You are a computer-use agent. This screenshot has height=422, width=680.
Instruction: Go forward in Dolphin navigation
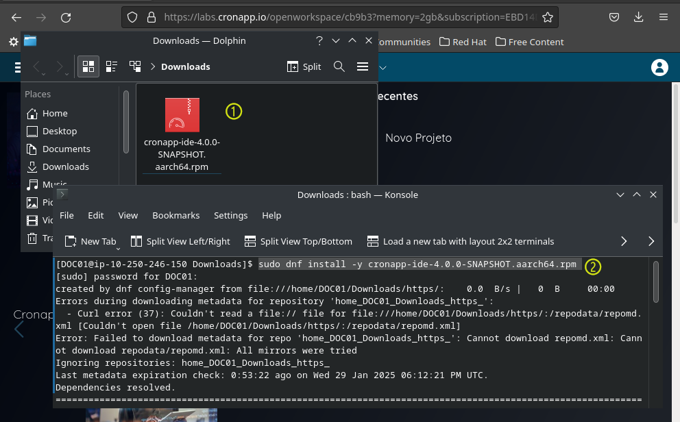[60, 66]
